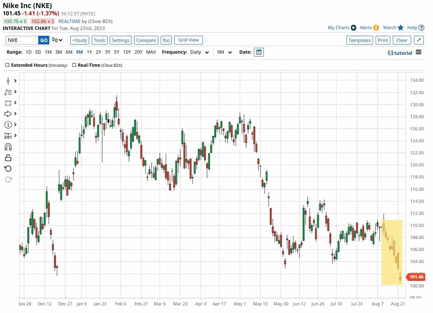Screen dimensions: 433x313
Task: Open the Frequency Daily dropdown
Action: (x=200, y=52)
